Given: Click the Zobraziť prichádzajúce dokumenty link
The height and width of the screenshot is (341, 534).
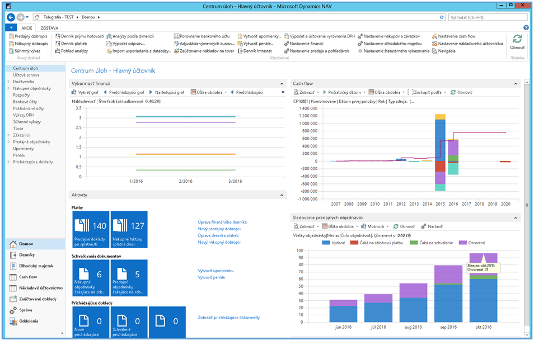Looking at the screenshot, I should (229, 318).
